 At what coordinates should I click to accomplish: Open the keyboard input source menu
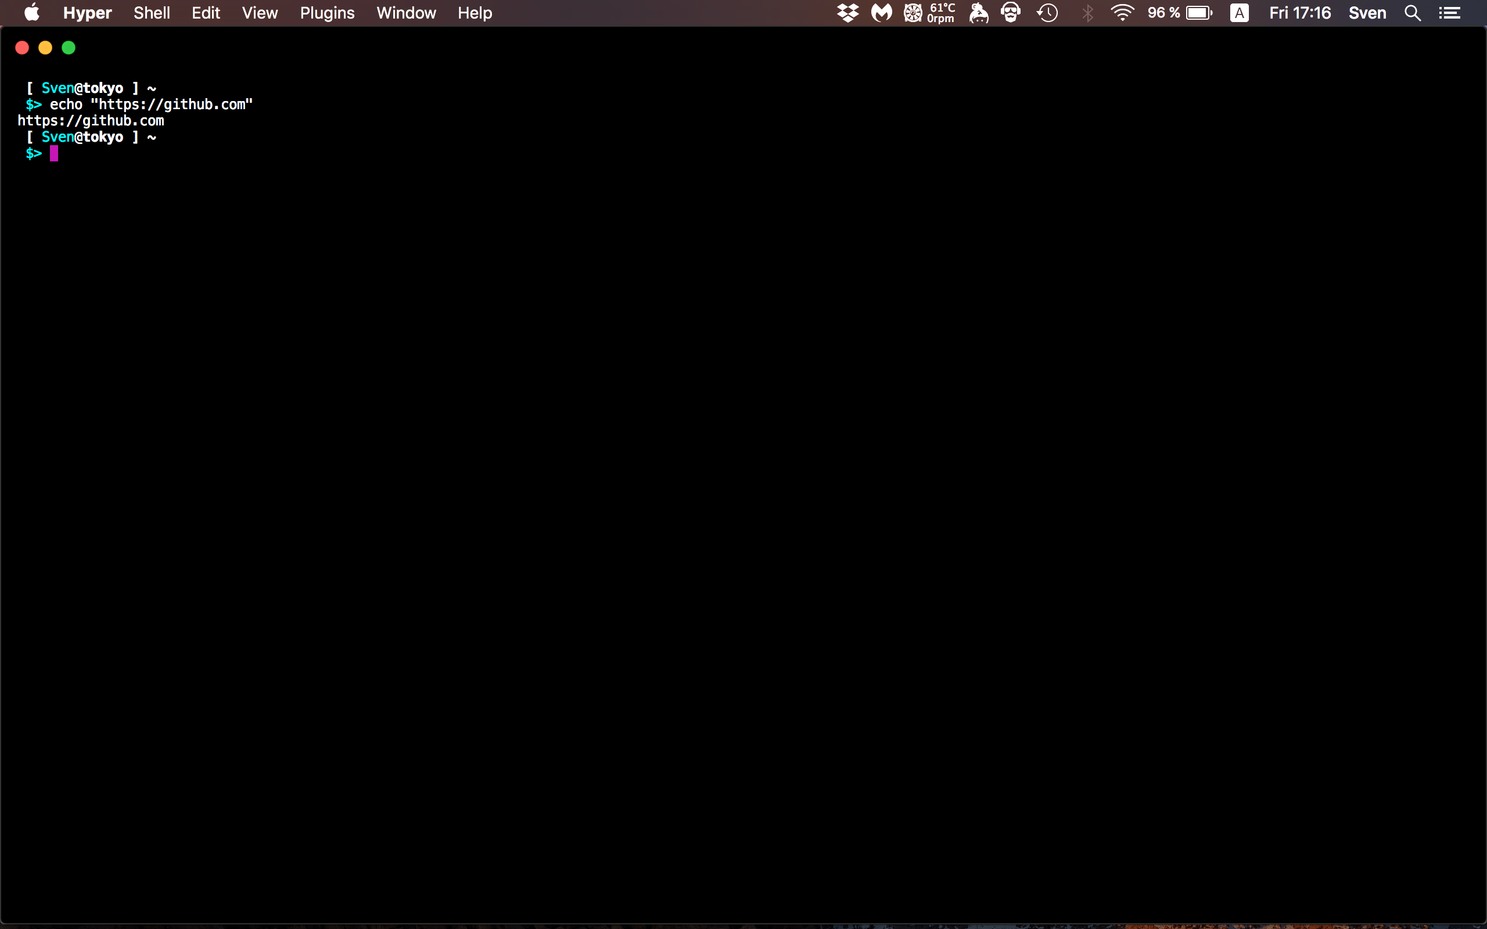coord(1240,12)
